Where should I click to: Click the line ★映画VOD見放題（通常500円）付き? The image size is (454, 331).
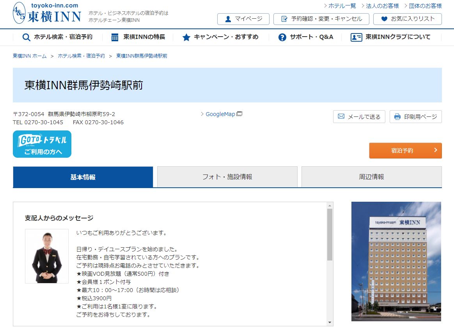click(123, 274)
